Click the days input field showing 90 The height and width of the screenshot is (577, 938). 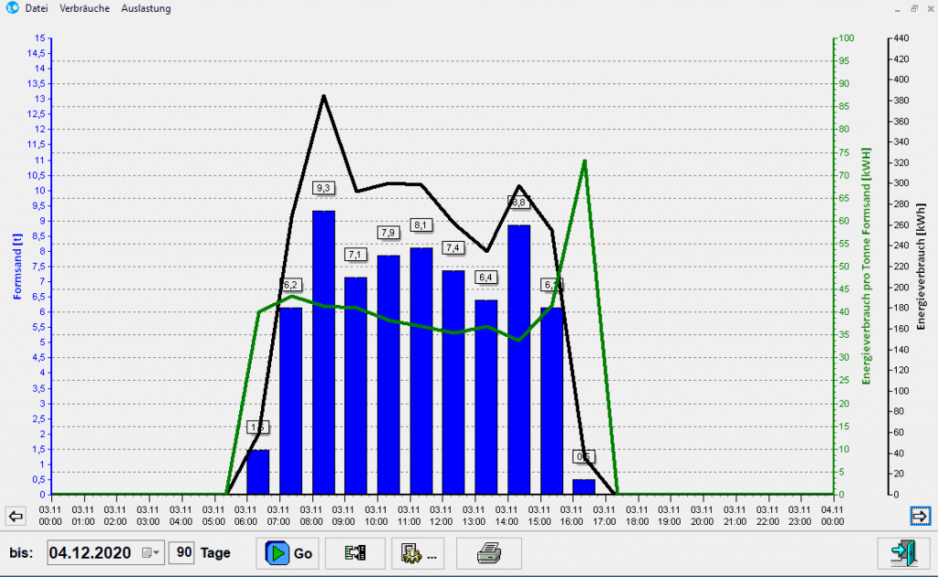point(181,553)
